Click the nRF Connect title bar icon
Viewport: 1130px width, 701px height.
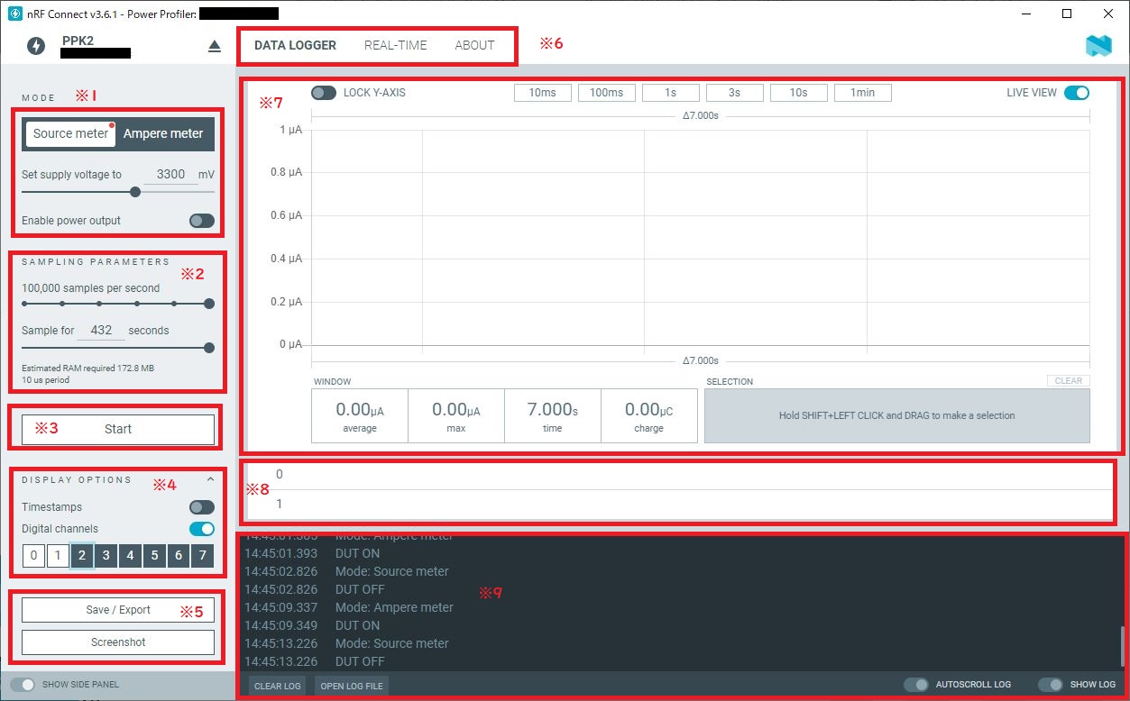pyautogui.click(x=14, y=14)
